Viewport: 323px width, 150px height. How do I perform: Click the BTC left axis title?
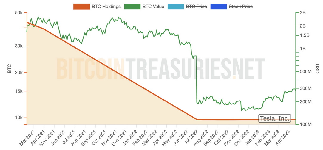pyautogui.click(x=9, y=68)
